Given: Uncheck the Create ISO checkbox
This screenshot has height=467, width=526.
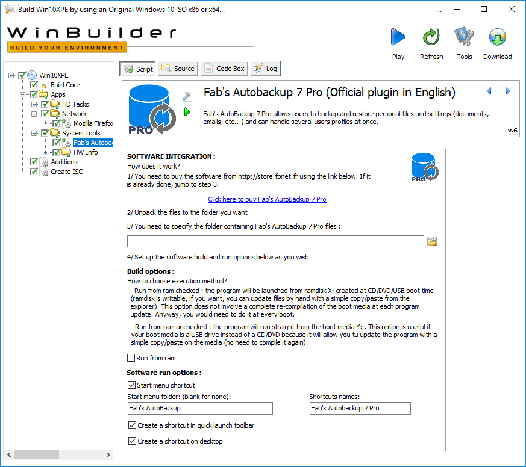Looking at the screenshot, I should (x=34, y=172).
